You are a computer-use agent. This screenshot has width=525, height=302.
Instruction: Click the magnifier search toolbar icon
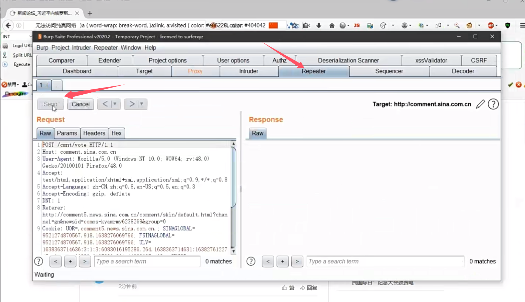click(457, 26)
